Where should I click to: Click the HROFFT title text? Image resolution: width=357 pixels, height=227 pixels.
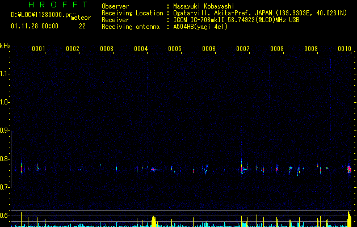click(58, 5)
